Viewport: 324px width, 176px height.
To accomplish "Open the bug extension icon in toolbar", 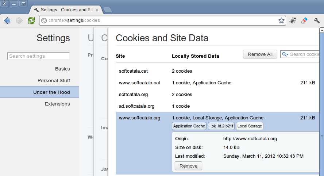I will (x=293, y=20).
